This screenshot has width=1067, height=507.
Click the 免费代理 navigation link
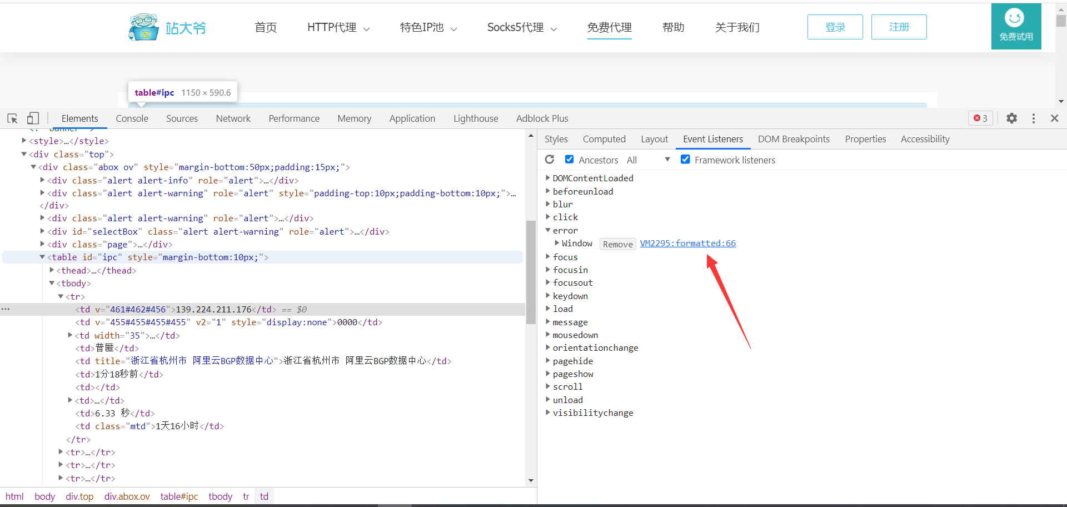point(609,27)
